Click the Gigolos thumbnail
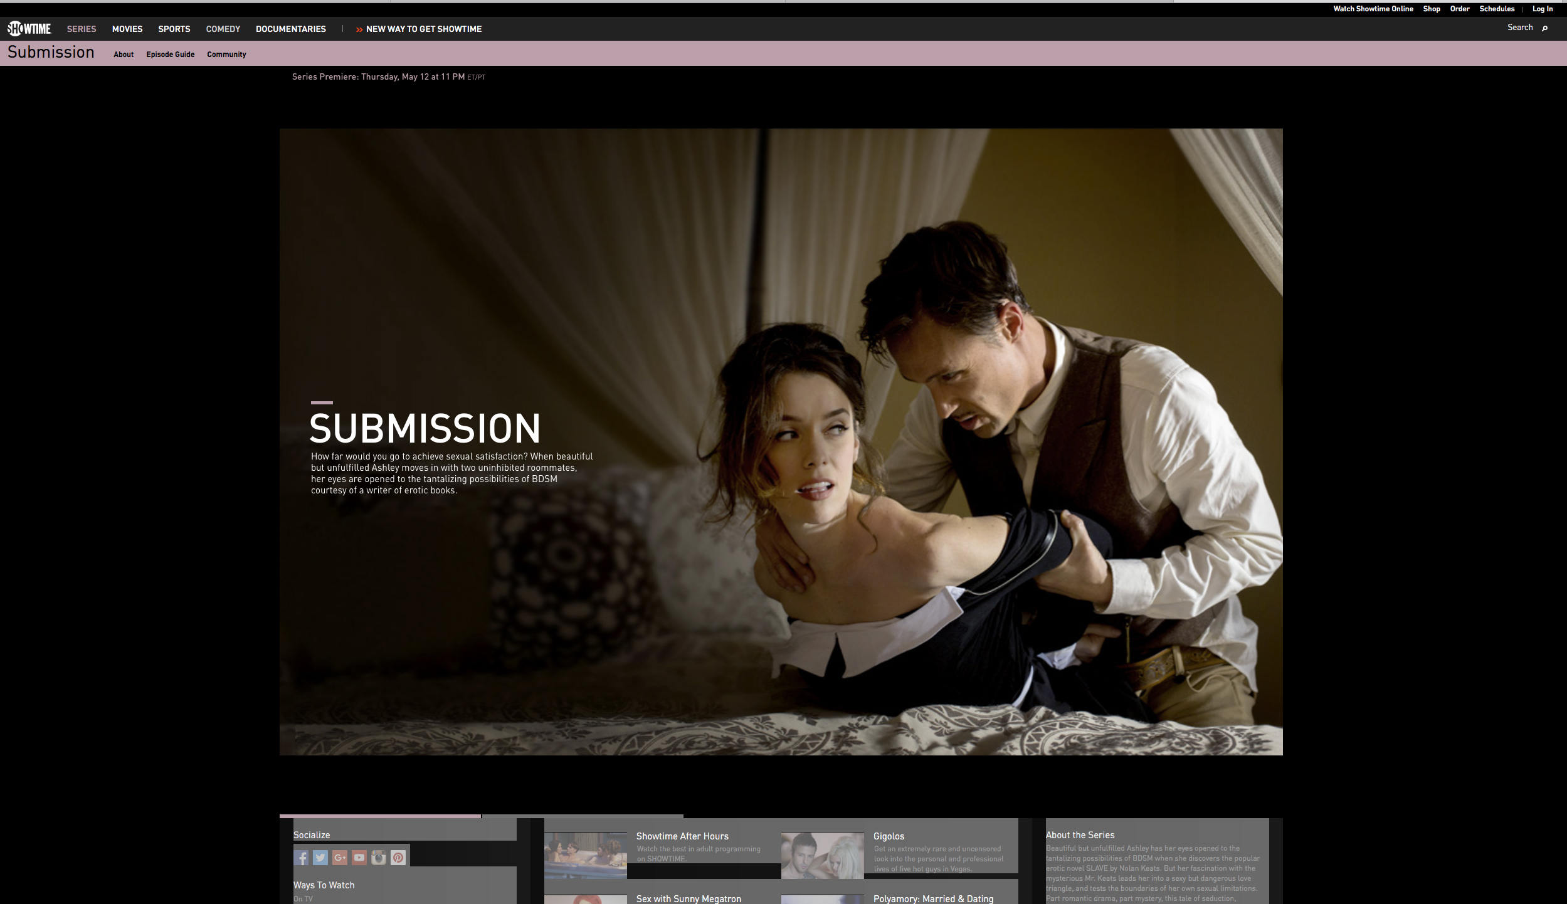Screen dimensions: 1567x904 tap(822, 855)
